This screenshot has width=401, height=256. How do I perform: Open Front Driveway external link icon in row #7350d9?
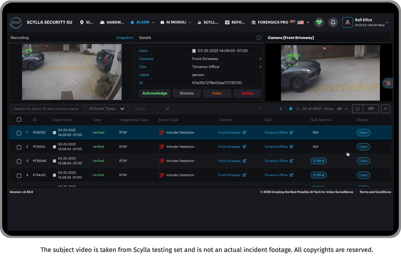pos(244,161)
